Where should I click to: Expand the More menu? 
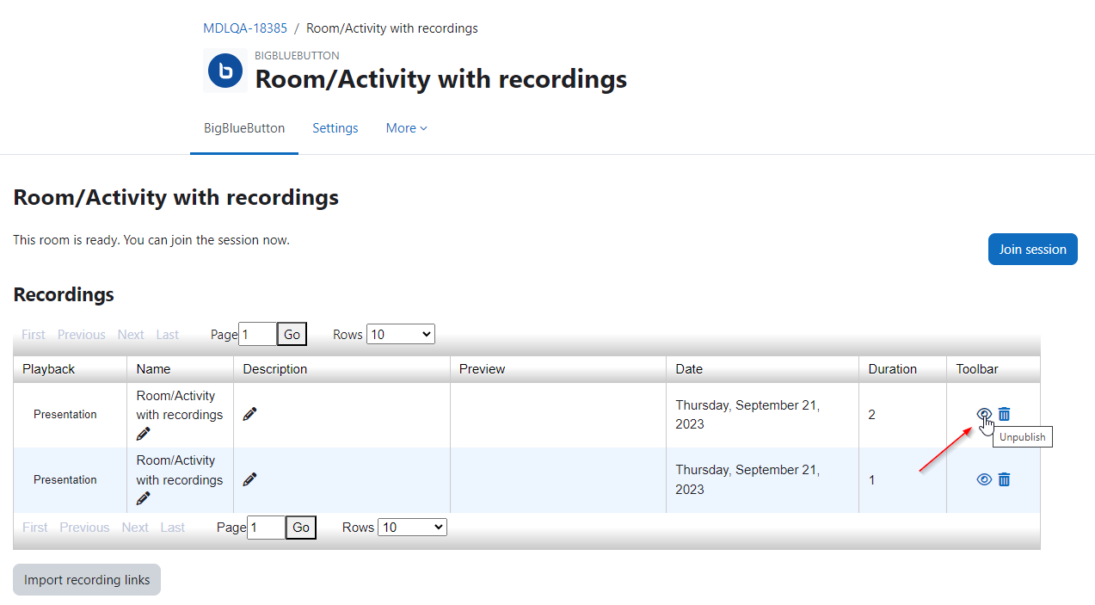coord(406,128)
